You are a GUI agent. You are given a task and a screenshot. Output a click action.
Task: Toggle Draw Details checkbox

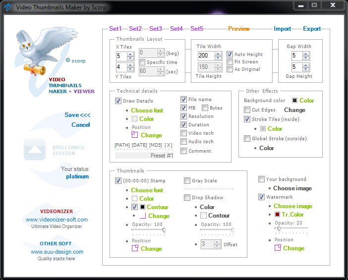click(x=118, y=101)
